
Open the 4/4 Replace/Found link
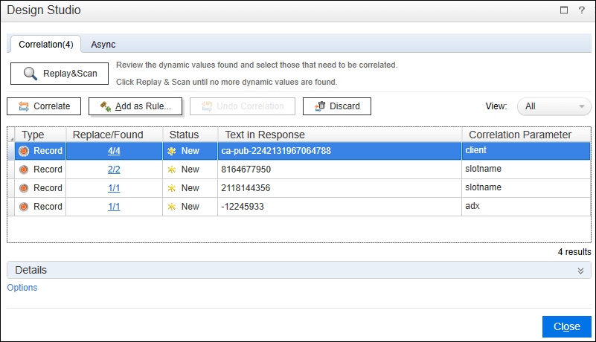click(x=114, y=150)
